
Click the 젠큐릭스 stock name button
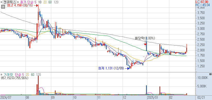(x=10, y=2)
